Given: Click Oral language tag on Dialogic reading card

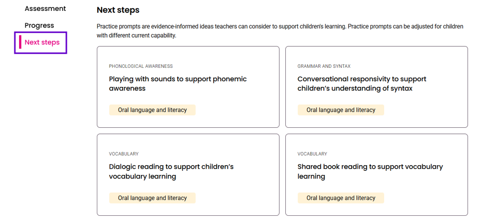Looking at the screenshot, I should pos(152,198).
